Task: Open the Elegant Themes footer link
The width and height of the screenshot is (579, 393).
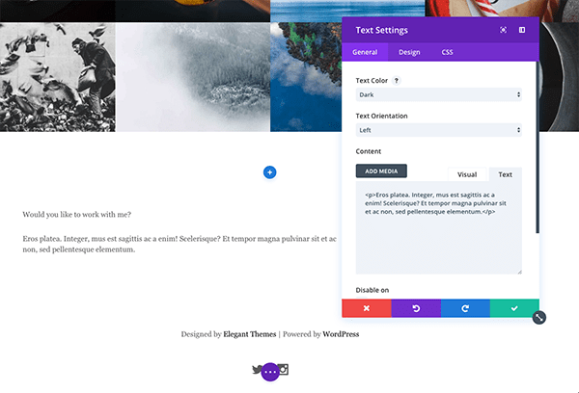Action: pos(250,334)
